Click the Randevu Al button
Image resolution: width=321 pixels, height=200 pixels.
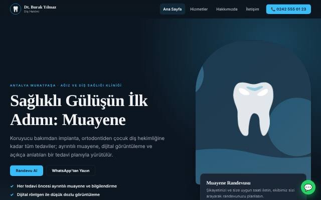[x=27, y=170]
